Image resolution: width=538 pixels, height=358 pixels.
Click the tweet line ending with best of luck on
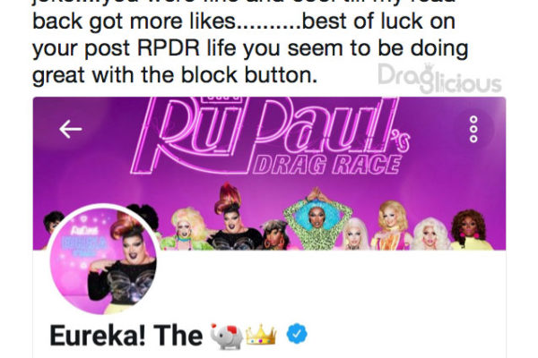pyautogui.click(x=244, y=21)
